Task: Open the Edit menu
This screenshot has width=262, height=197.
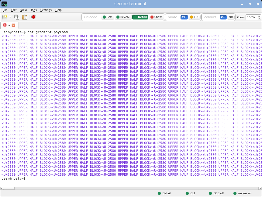Action: (x=14, y=10)
